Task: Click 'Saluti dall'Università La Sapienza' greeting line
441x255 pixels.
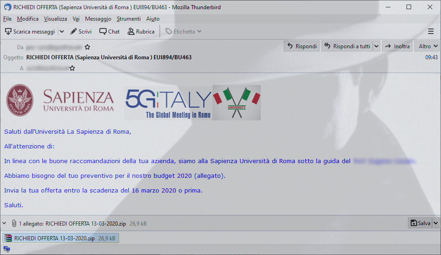Action: tap(68, 131)
